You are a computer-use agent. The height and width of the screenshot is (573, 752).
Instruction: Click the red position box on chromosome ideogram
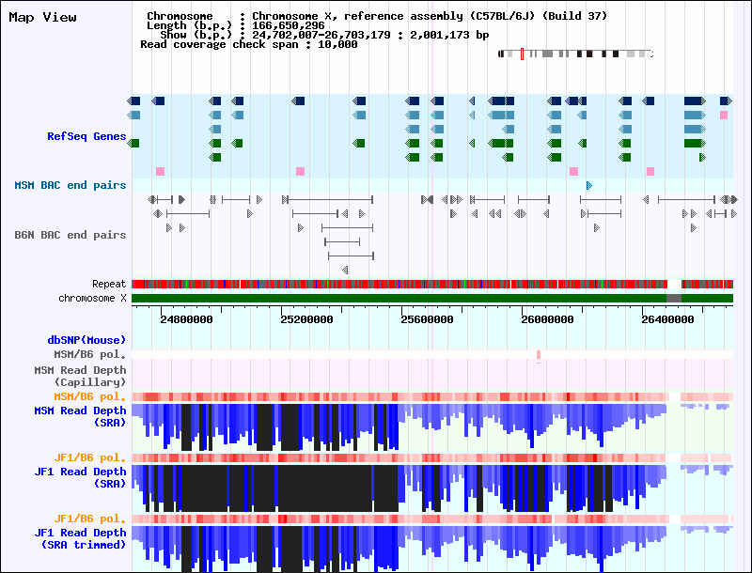pos(523,54)
